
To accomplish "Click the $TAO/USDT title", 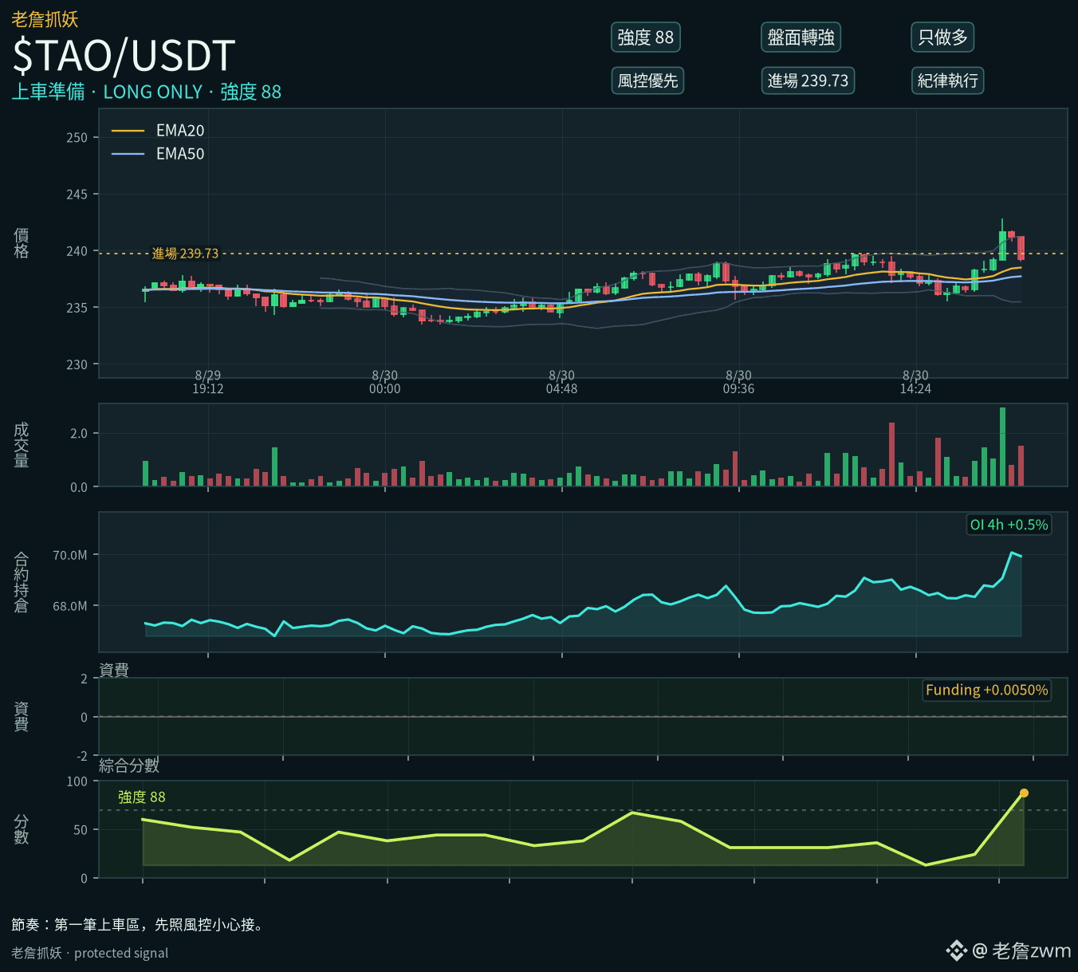I will 124,56.
